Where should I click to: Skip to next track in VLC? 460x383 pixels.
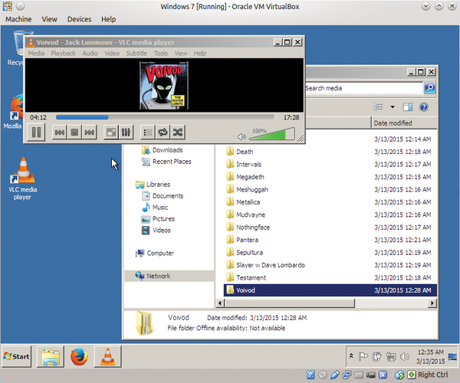90,133
